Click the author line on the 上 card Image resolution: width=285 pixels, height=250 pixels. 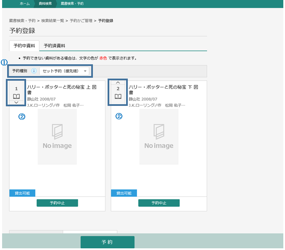click(x=55, y=105)
